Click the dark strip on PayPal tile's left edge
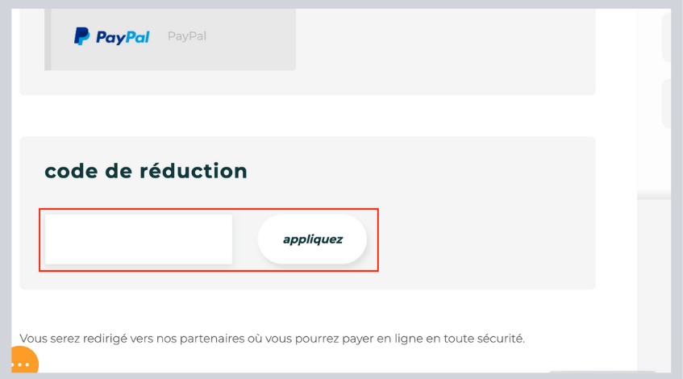This screenshot has width=683, height=379. tap(48, 39)
